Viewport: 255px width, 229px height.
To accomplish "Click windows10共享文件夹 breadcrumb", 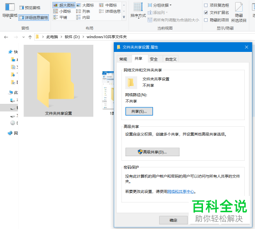I will point(107,37).
